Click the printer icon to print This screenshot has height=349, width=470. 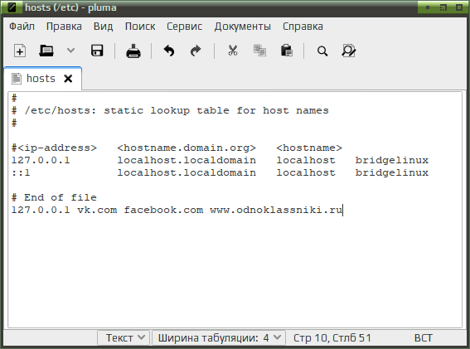[133, 51]
